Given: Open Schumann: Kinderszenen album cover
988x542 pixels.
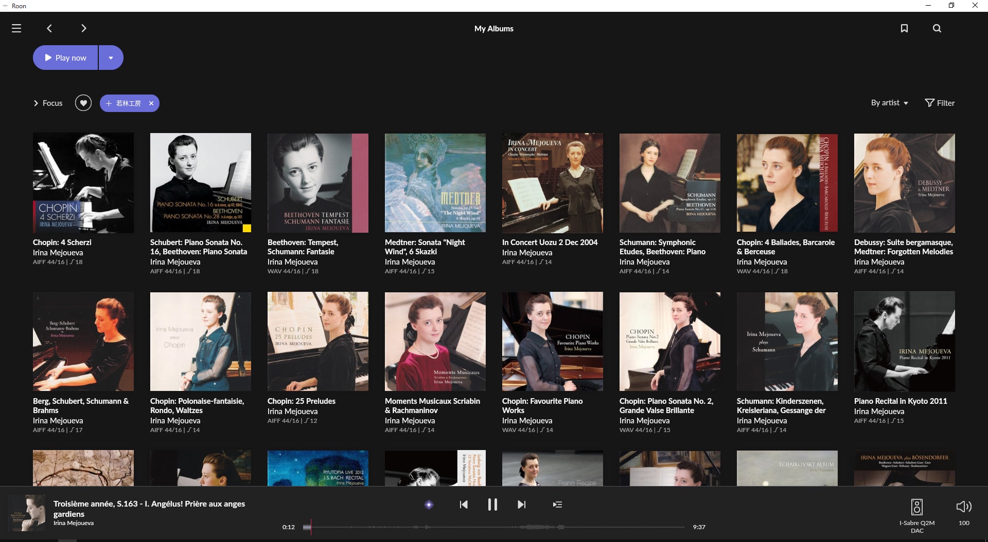Looking at the screenshot, I should 787,342.
